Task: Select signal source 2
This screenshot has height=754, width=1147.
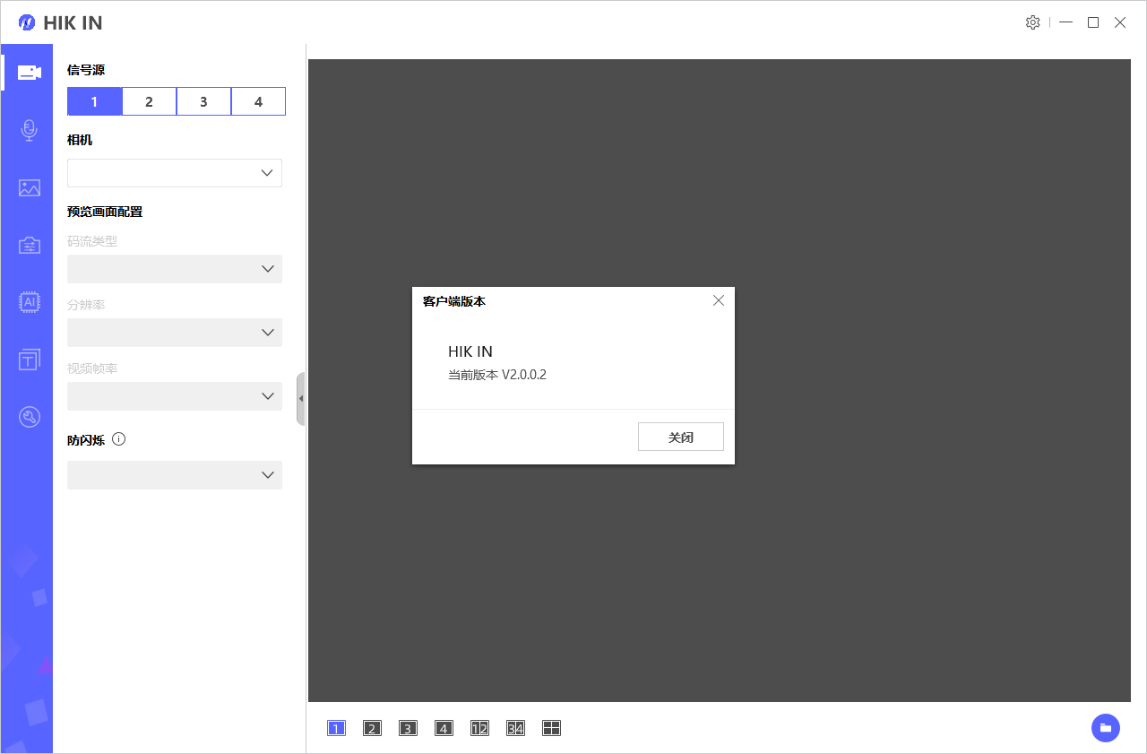Action: pos(149,101)
